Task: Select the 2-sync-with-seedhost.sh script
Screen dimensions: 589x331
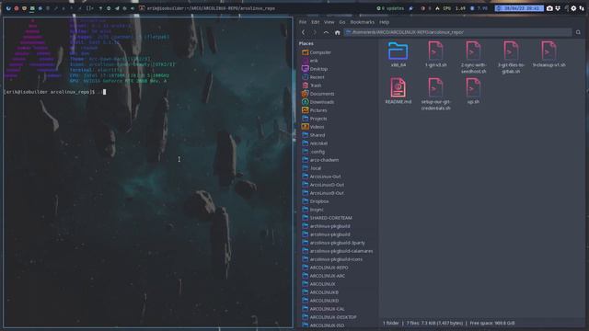Action: [x=473, y=57]
